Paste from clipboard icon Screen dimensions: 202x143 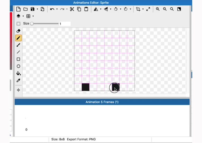(86, 9)
